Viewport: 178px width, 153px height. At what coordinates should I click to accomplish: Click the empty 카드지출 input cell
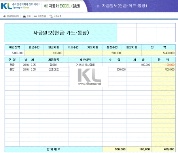coord(93,53)
